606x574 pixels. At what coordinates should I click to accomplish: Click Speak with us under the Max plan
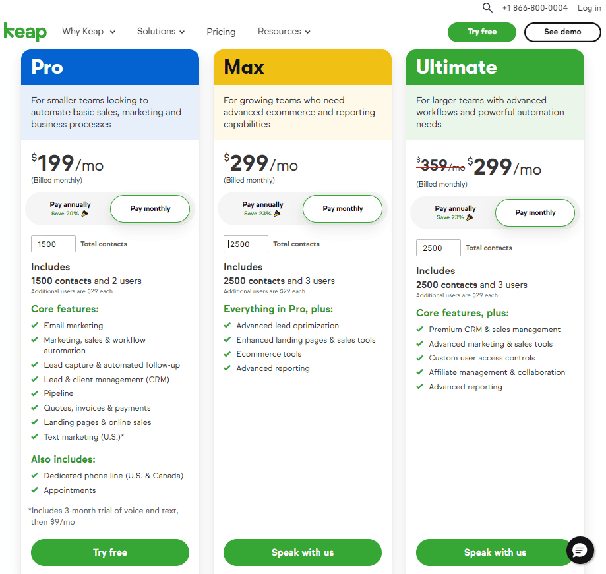click(x=302, y=552)
